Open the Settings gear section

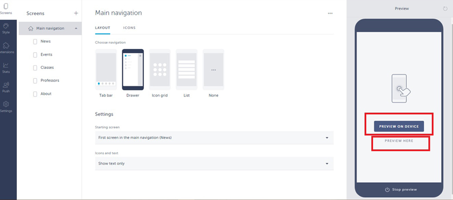click(x=6, y=107)
